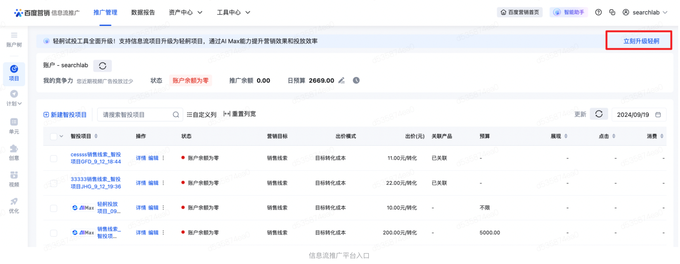The image size is (680, 264).
Task: Open the header checkbox selection dropdown arrow
Action: pos(62,136)
